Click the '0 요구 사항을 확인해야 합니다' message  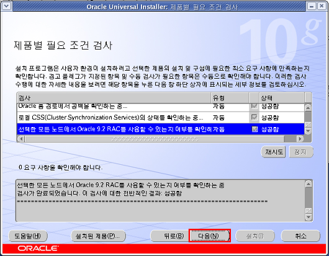tap(60, 167)
